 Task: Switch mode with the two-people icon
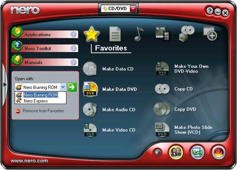[176, 152]
